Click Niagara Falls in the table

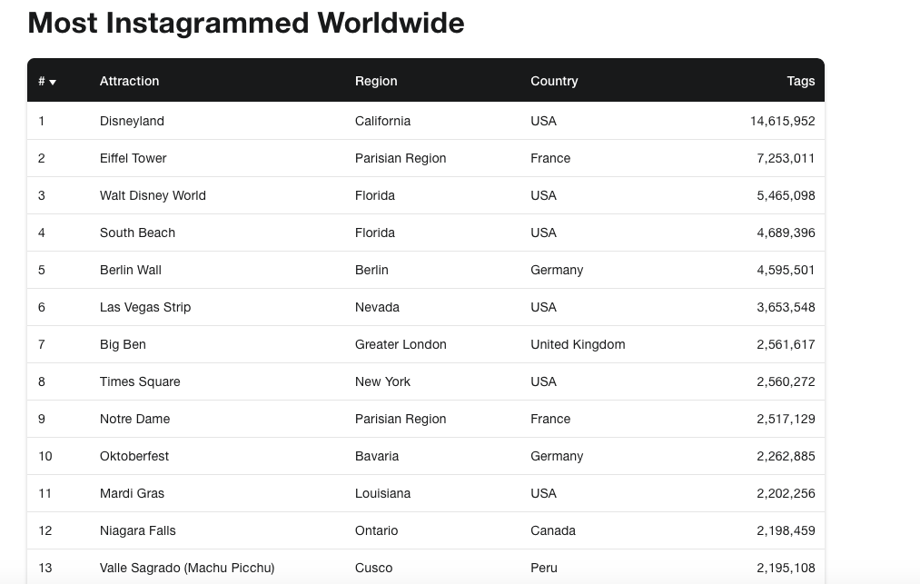tap(137, 530)
